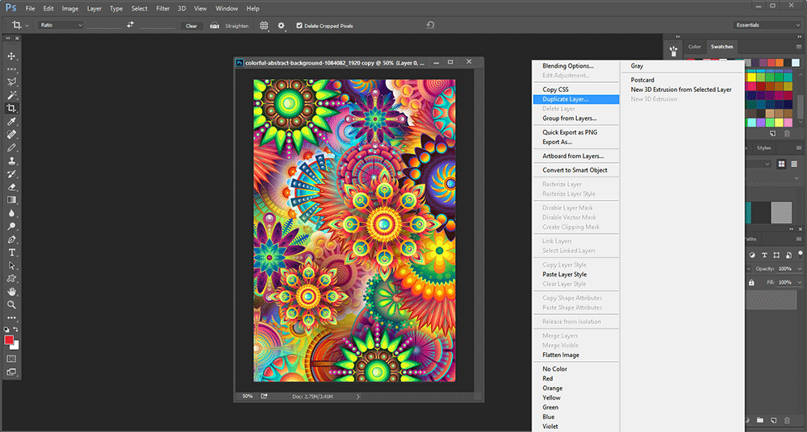Select the History Brush tool
Viewport: 807px width, 432px height.
(11, 174)
